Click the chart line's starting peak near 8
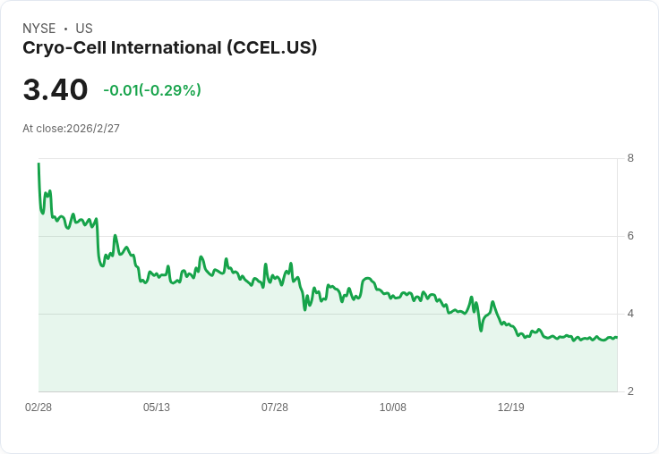This screenshot has width=659, height=454. 39,164
